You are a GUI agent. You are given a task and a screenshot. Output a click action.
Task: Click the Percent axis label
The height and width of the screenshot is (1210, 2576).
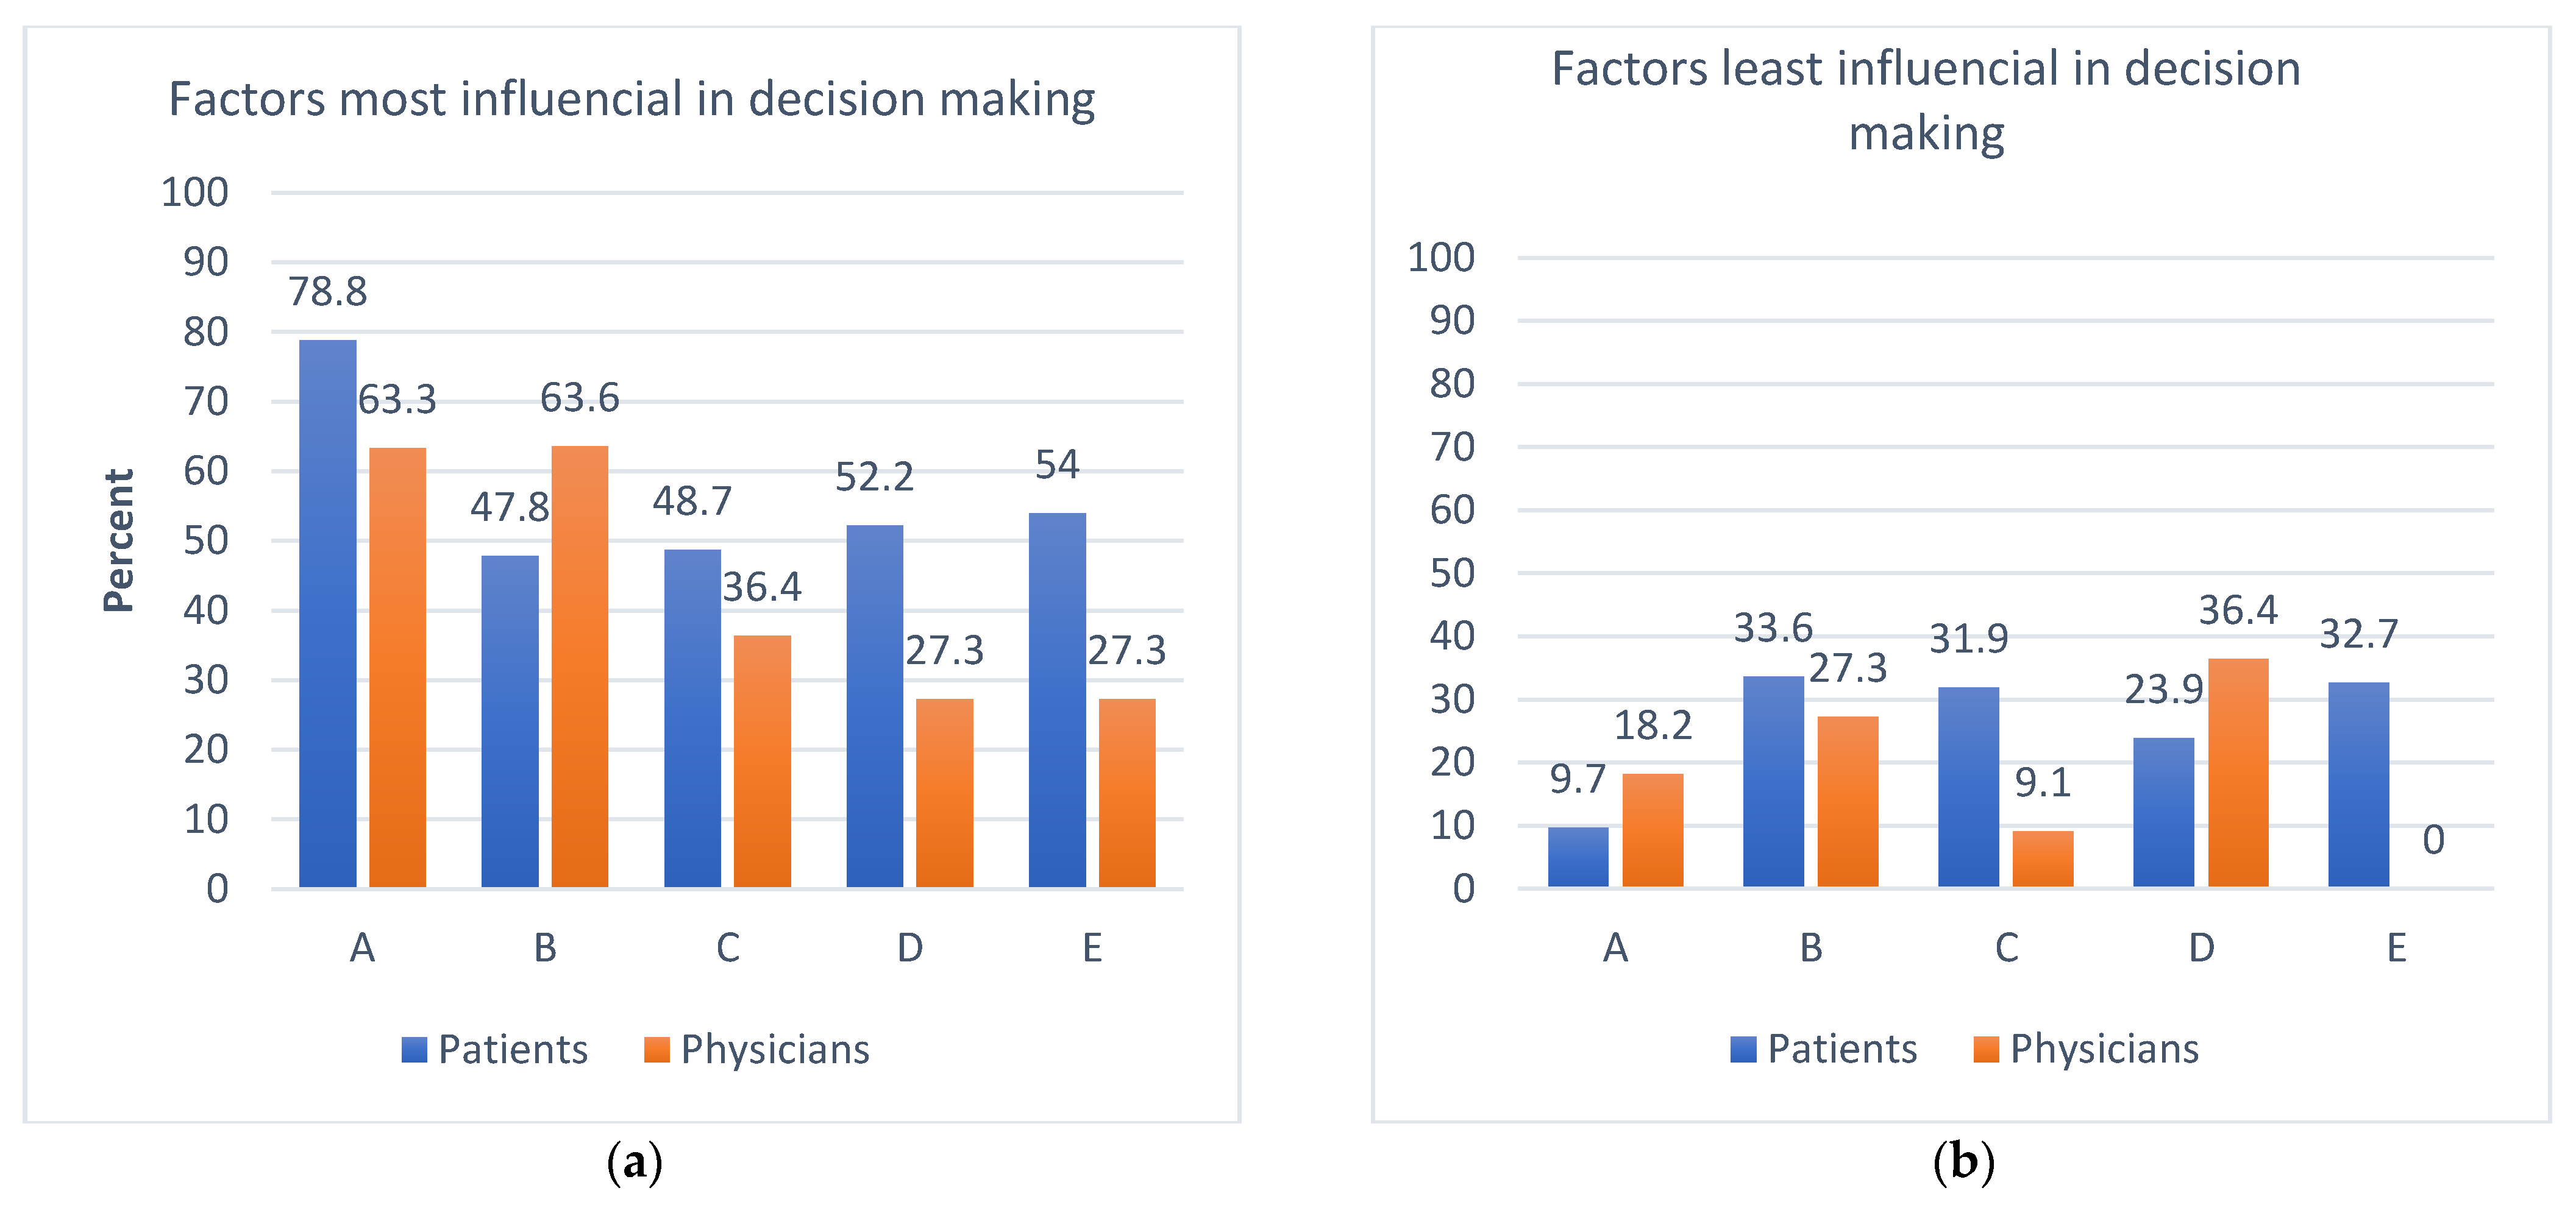pyautogui.click(x=119, y=540)
